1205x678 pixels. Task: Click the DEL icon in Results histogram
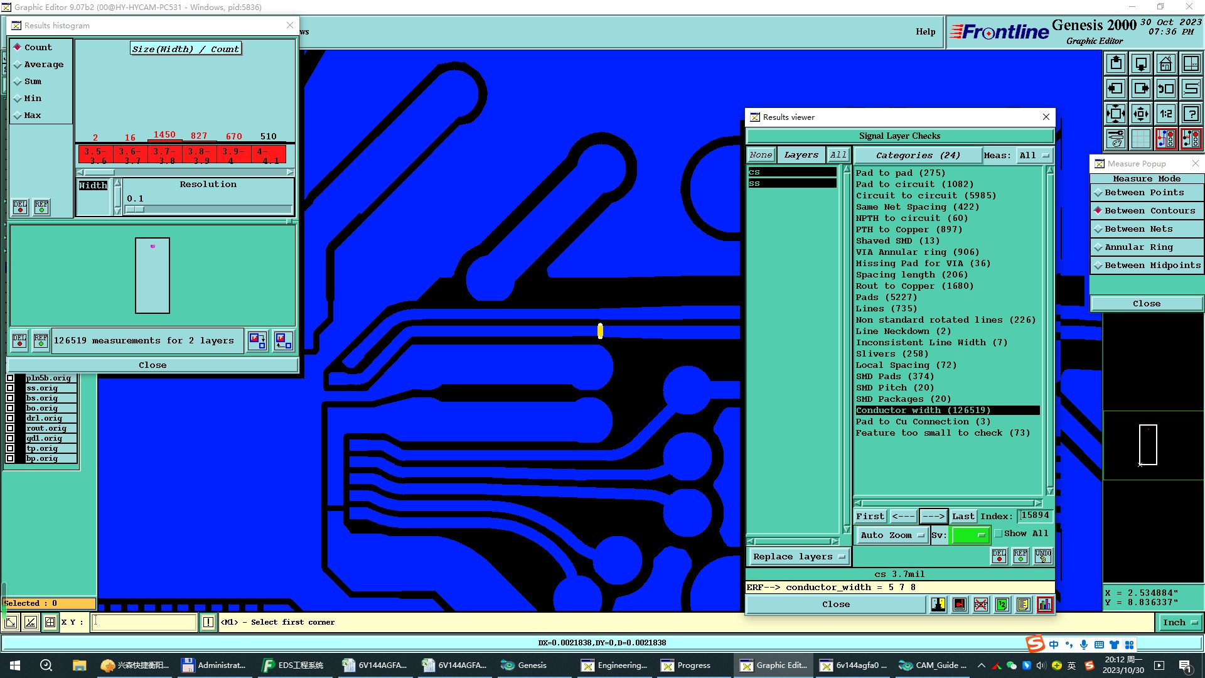20,207
